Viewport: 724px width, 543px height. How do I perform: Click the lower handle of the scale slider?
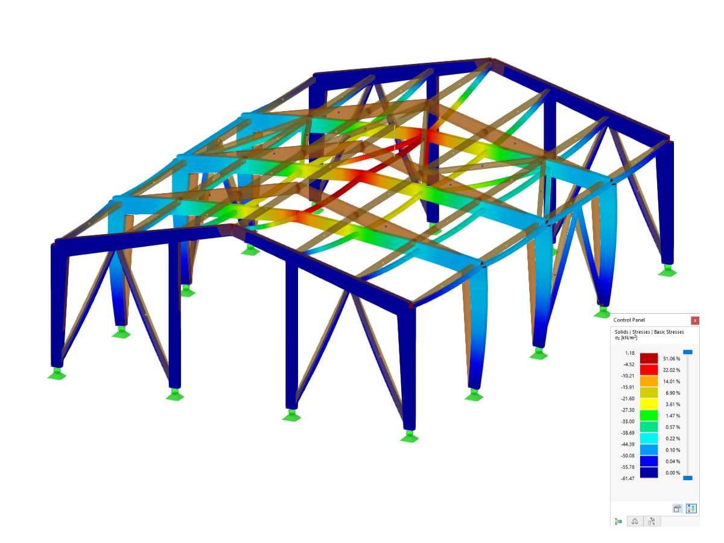(x=688, y=478)
